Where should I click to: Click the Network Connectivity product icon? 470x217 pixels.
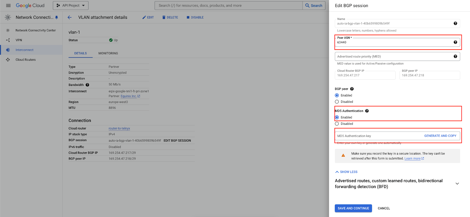8,18
